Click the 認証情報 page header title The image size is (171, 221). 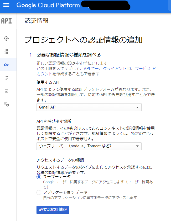pos(37,21)
